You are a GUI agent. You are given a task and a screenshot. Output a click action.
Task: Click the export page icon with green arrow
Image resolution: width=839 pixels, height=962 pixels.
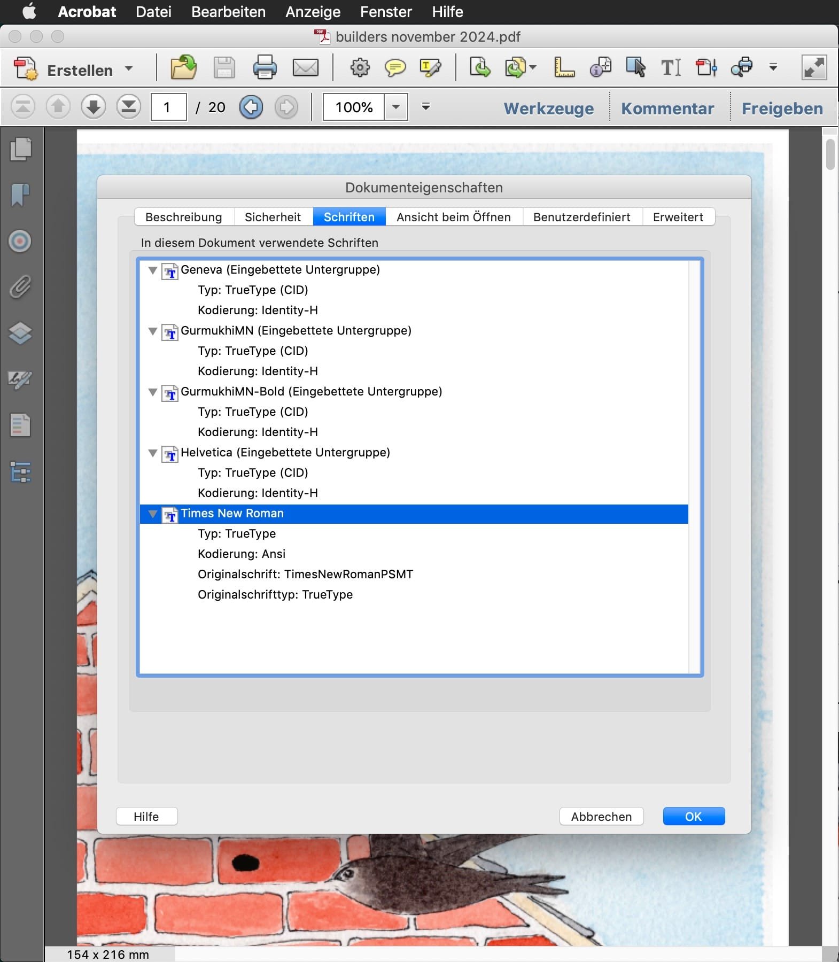pos(480,68)
